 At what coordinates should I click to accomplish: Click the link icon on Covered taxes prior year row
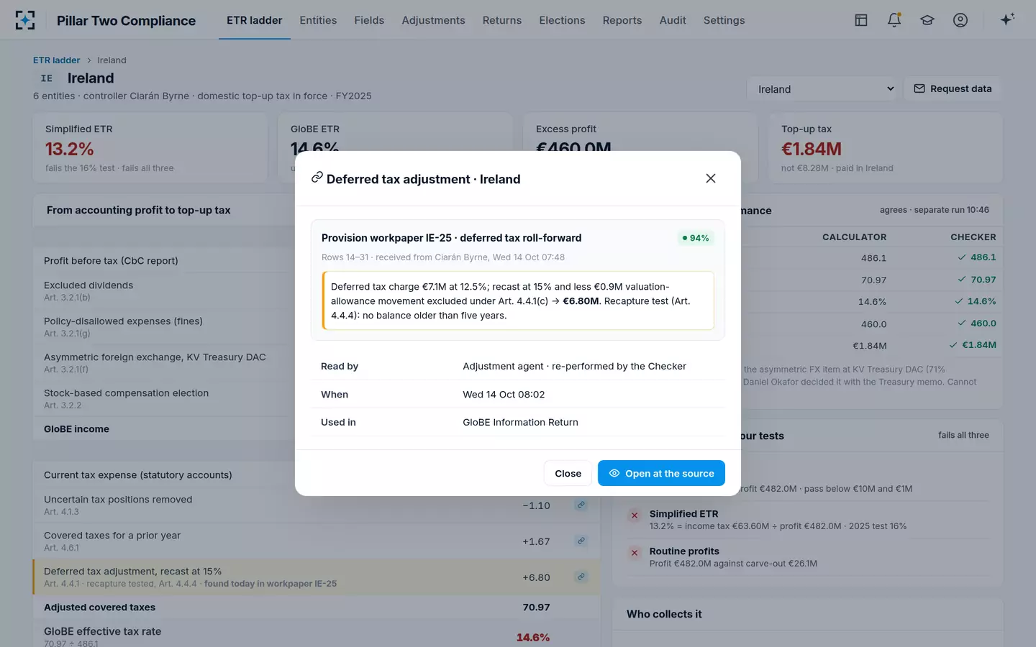click(x=581, y=541)
